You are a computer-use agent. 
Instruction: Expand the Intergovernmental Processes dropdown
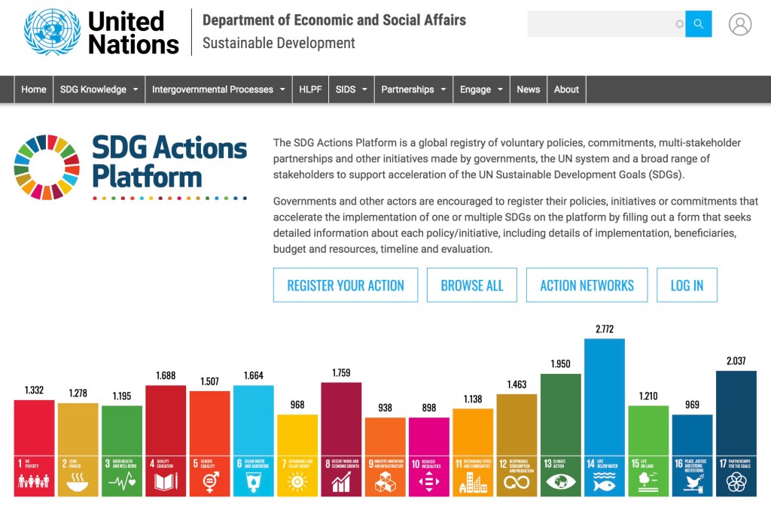(218, 90)
